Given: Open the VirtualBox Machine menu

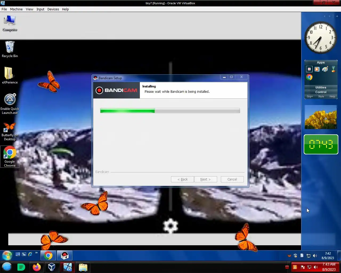Looking at the screenshot, I should 16,9.
